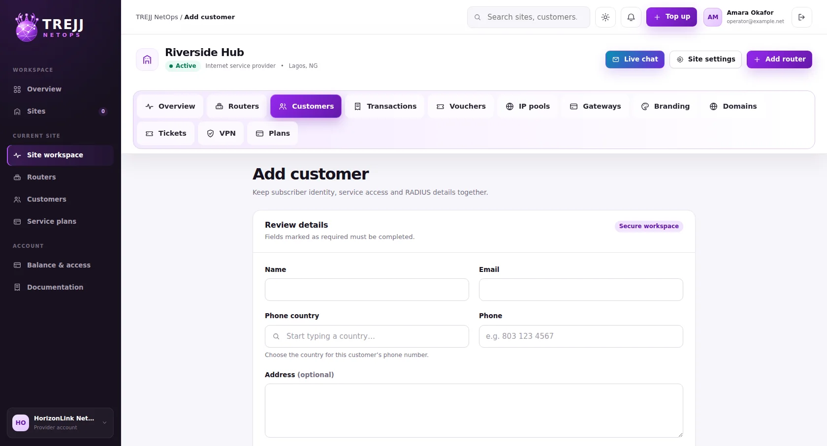This screenshot has height=446, width=827.
Task: Open Routers in the sidebar
Action: pos(60,177)
